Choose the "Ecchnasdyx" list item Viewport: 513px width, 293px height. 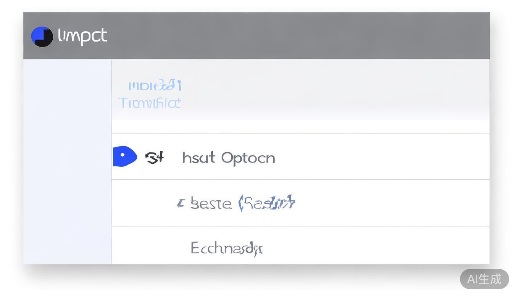click(226, 248)
